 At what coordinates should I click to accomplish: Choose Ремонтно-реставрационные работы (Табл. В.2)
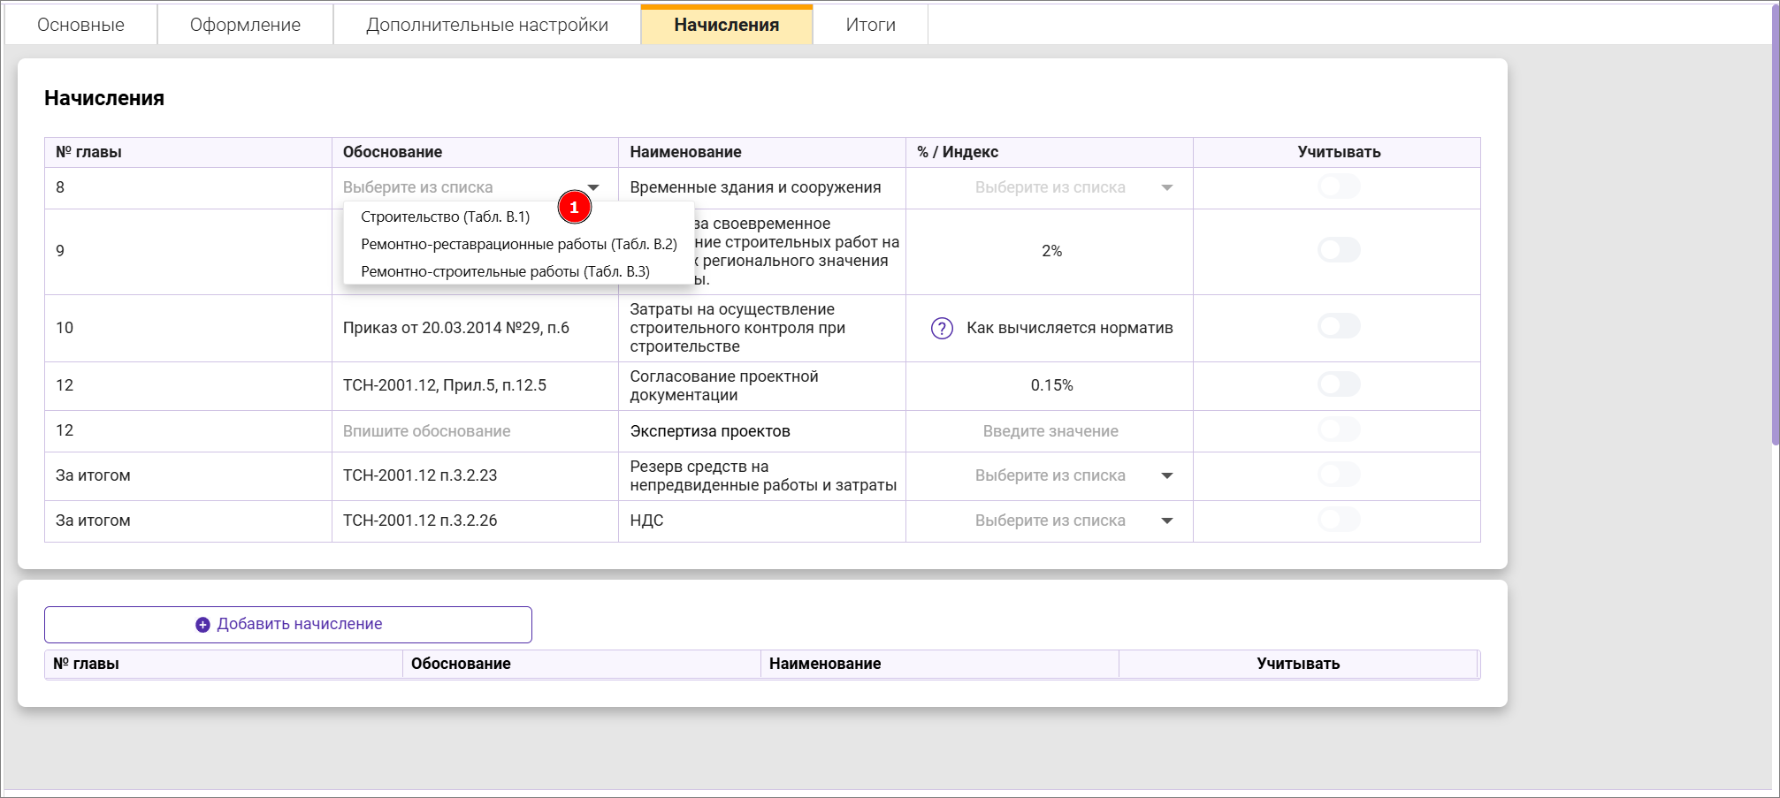coord(518,244)
